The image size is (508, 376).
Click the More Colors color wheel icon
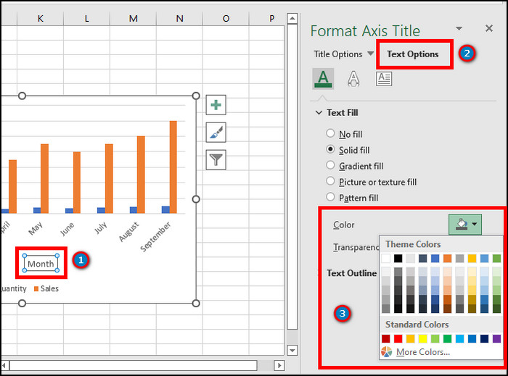386,352
